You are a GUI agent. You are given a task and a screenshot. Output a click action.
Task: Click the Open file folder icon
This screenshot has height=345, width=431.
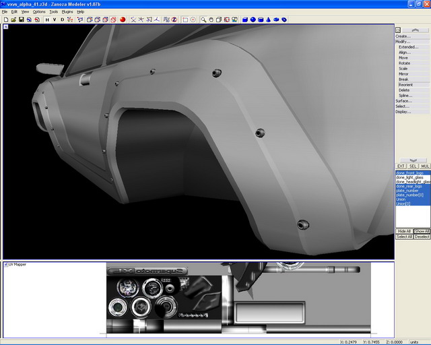coord(13,20)
